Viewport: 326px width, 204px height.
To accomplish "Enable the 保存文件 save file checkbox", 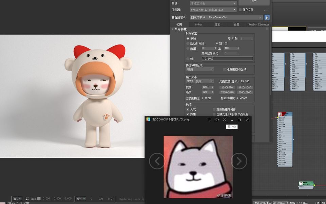I will pos(240,10).
